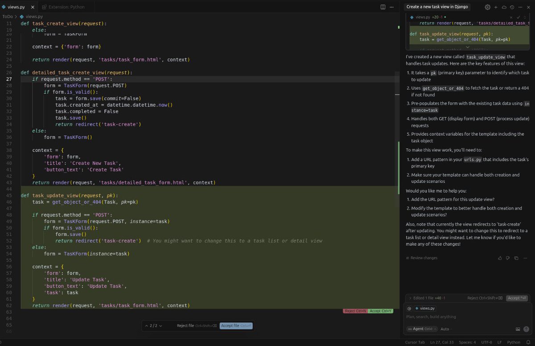Open the cloud background agents icon
Image resolution: width=535 pixels, height=346 pixels.
(x=504, y=7)
